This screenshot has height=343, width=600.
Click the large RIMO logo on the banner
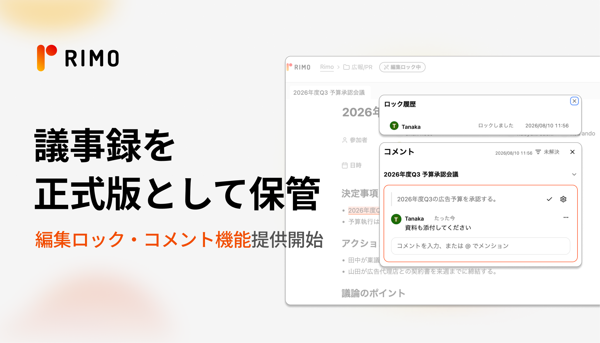tap(78, 58)
